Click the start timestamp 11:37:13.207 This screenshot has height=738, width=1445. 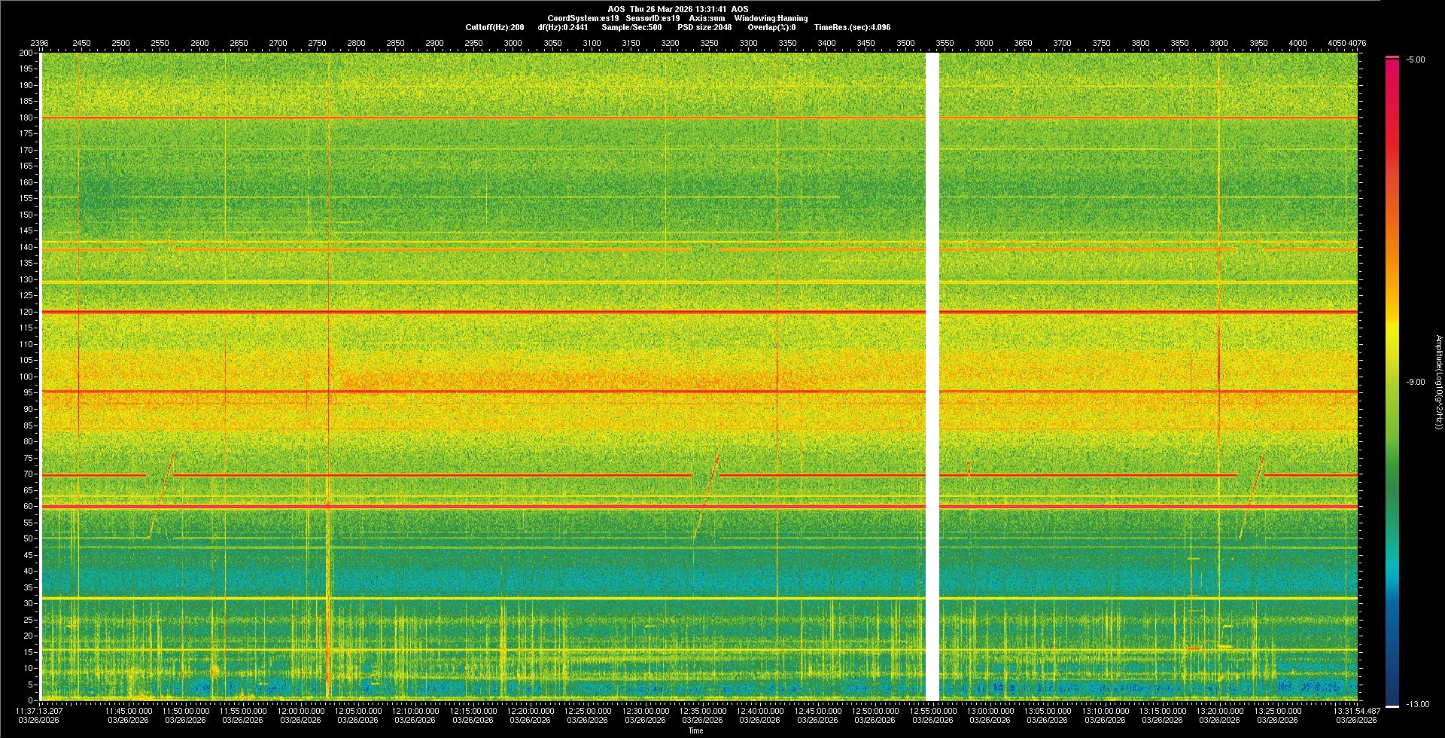pos(39,711)
